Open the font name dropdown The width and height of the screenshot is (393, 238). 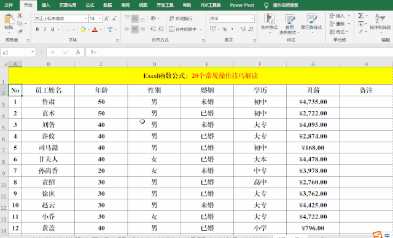pyautogui.click(x=86, y=18)
